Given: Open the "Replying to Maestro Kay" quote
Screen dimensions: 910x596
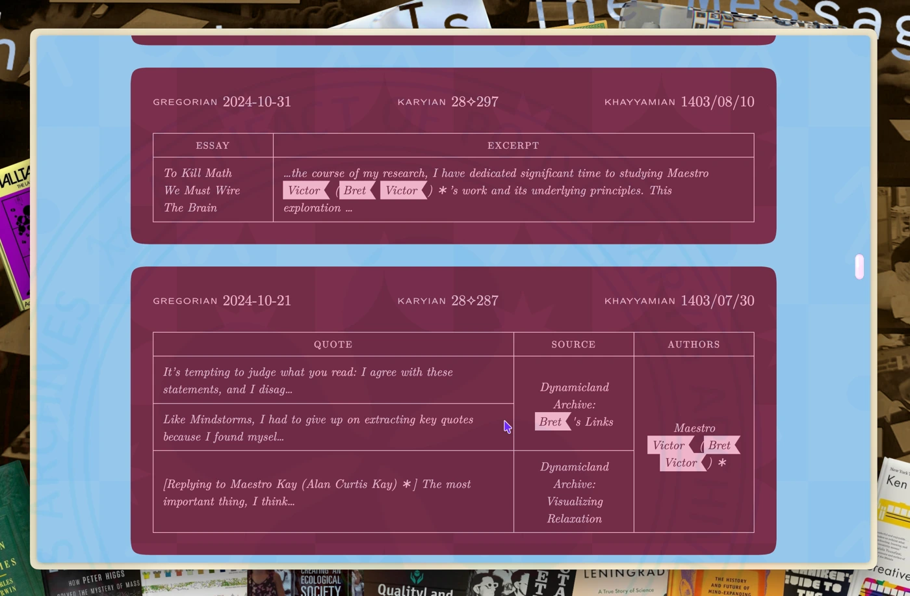Looking at the screenshot, I should (317, 493).
